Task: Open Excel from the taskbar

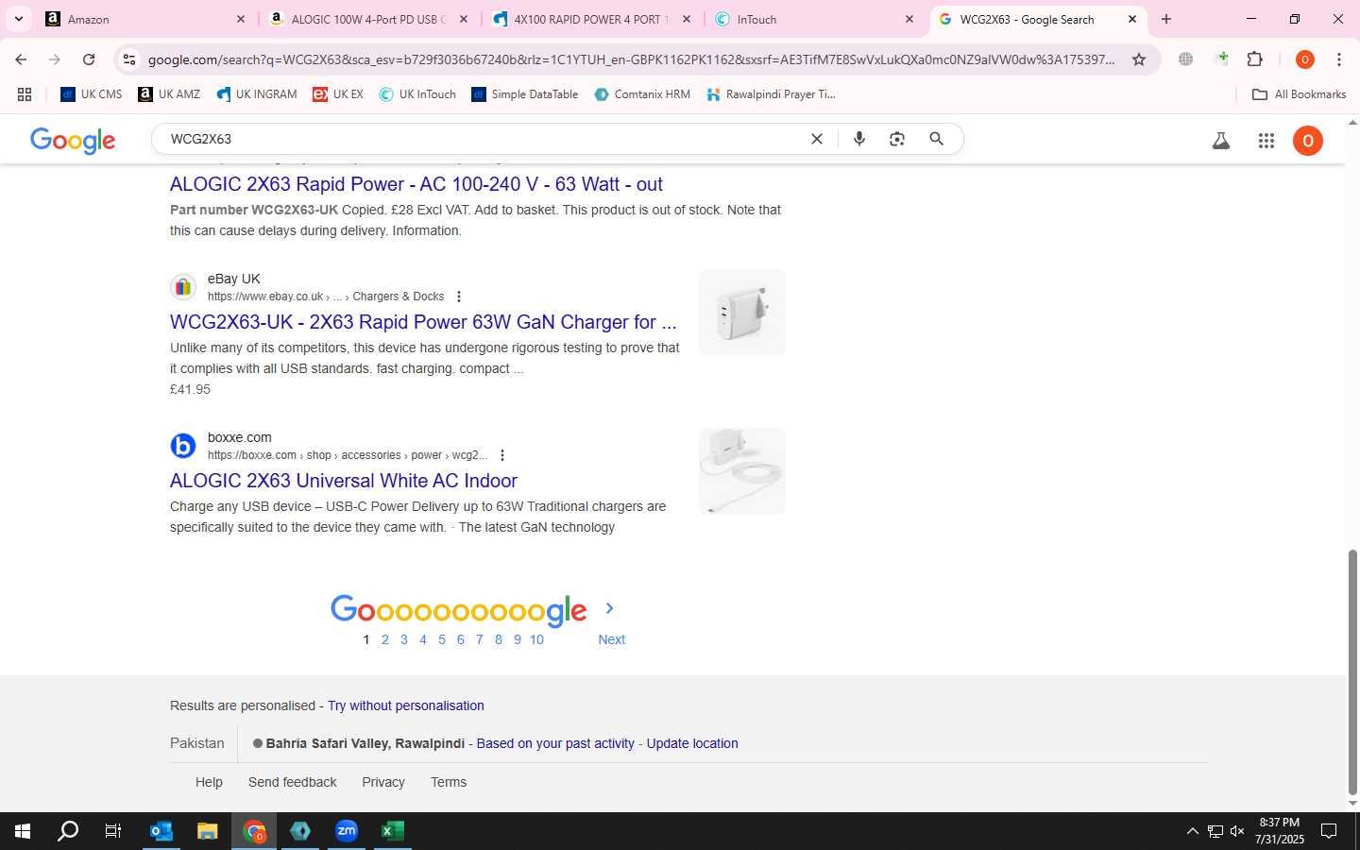Action: coord(393,831)
